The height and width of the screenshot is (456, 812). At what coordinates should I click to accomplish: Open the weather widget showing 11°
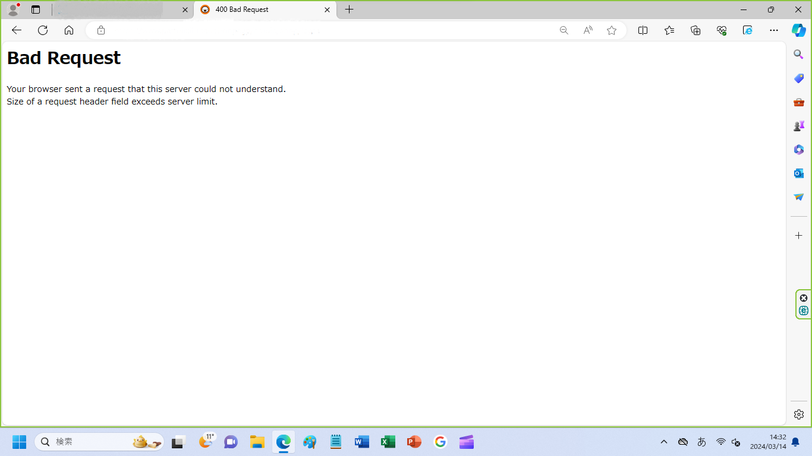coord(206,442)
